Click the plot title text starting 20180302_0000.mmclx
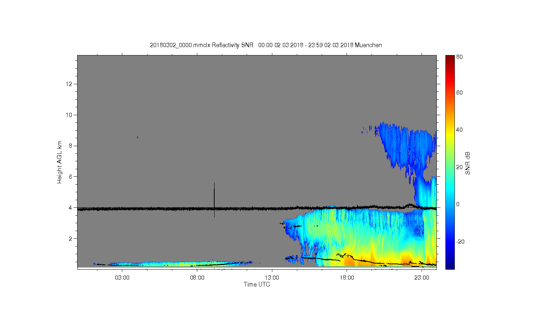 tap(266, 45)
